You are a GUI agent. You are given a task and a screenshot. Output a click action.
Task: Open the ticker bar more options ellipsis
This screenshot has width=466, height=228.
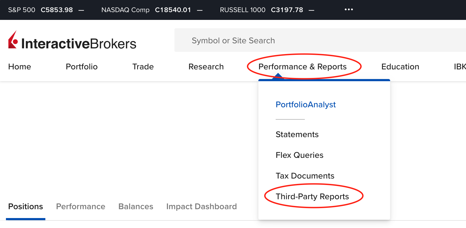pos(349,10)
